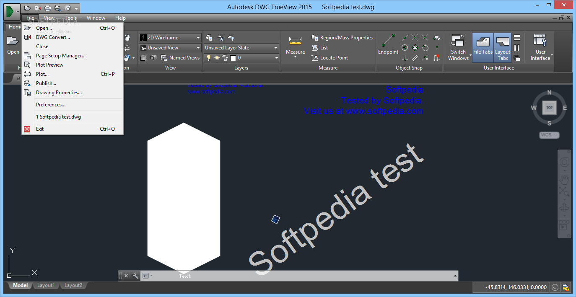Screen dimensions: 576x297
Task: Select Open... from File menu
Action: click(73, 28)
